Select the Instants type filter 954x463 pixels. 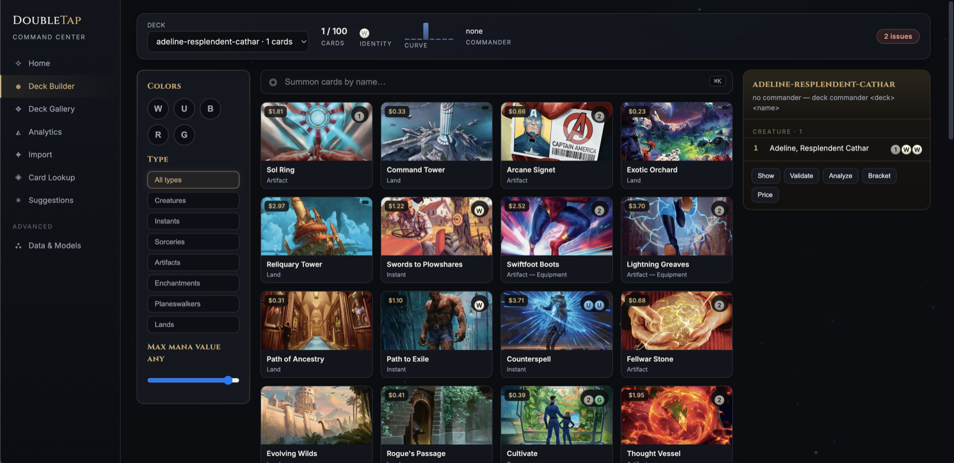click(193, 221)
